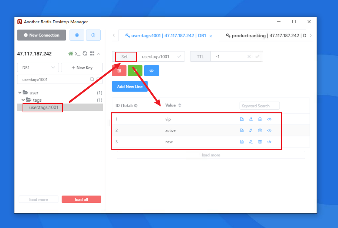Dump command for the new row
The width and height of the screenshot is (338, 228).
point(269,142)
